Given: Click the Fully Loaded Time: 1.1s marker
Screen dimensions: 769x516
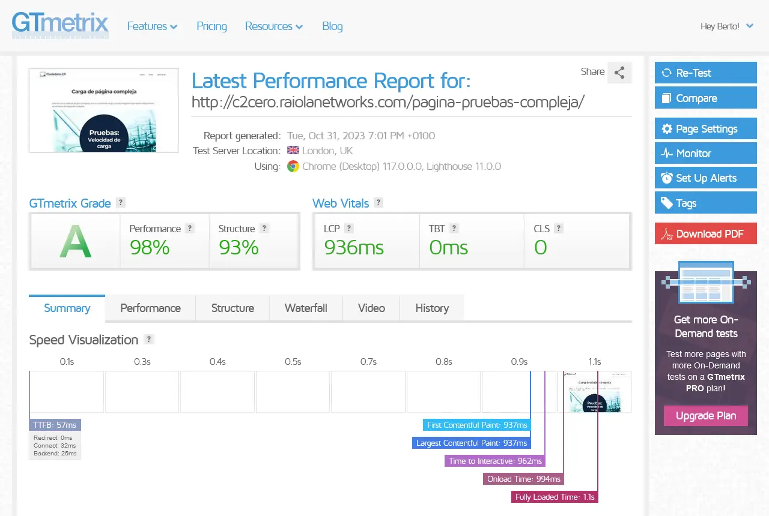Looking at the screenshot, I should [x=555, y=497].
